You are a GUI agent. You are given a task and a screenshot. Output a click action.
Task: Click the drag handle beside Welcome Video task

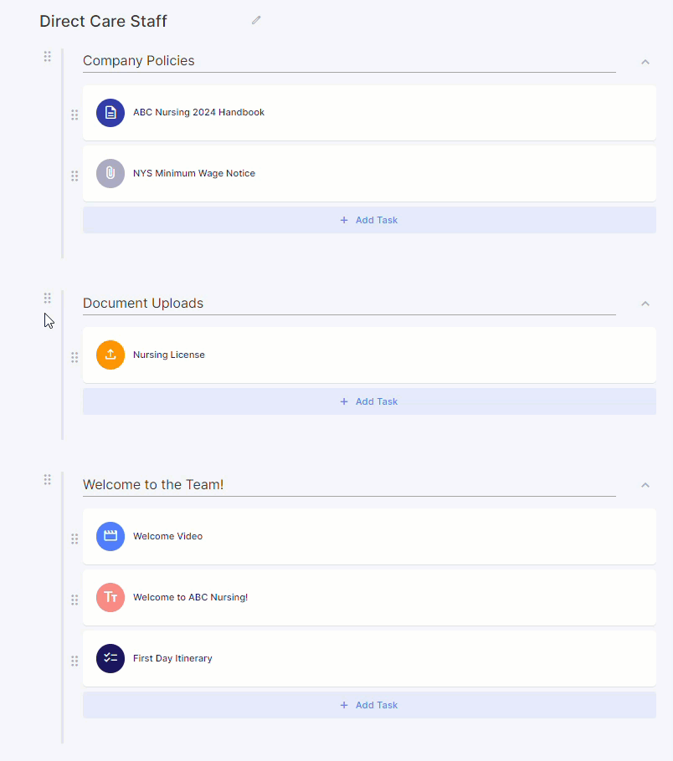tap(74, 539)
